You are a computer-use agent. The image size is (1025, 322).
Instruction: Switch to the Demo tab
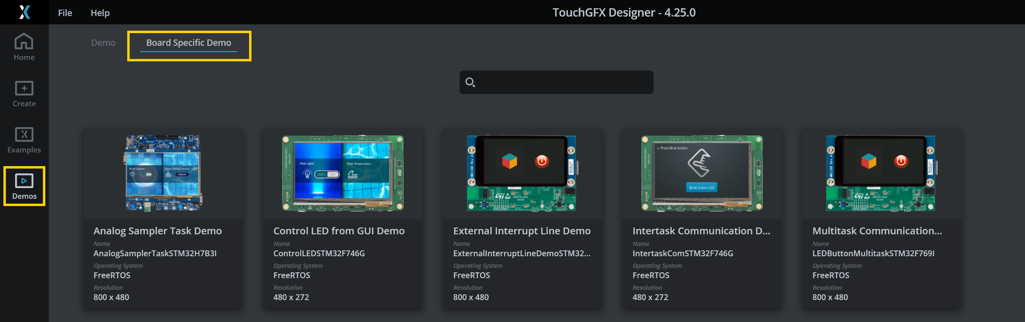[x=103, y=43]
